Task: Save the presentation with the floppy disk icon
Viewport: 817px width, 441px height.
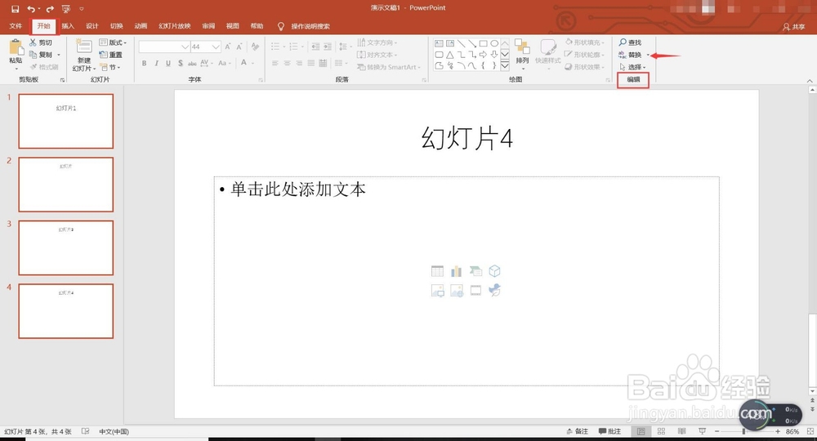Action: pyautogui.click(x=15, y=9)
